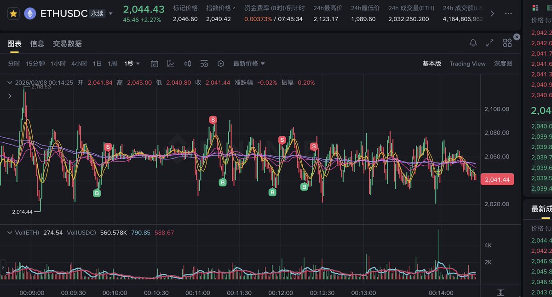The height and width of the screenshot is (297, 552).
Task: Switch to the 信息 tab
Action: click(37, 44)
